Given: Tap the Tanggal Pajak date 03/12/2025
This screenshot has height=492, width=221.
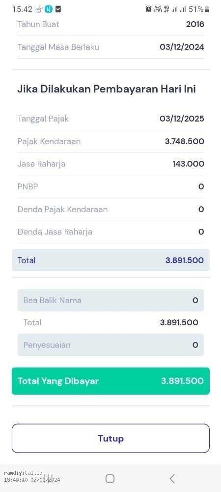Looking at the screenshot, I should click(x=182, y=119).
